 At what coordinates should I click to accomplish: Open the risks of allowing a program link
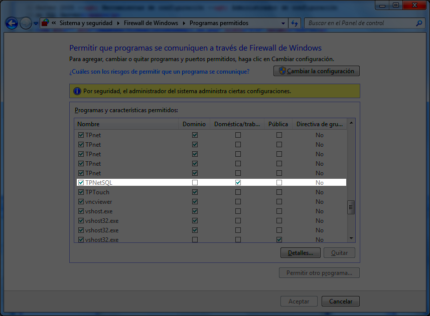coord(160,72)
